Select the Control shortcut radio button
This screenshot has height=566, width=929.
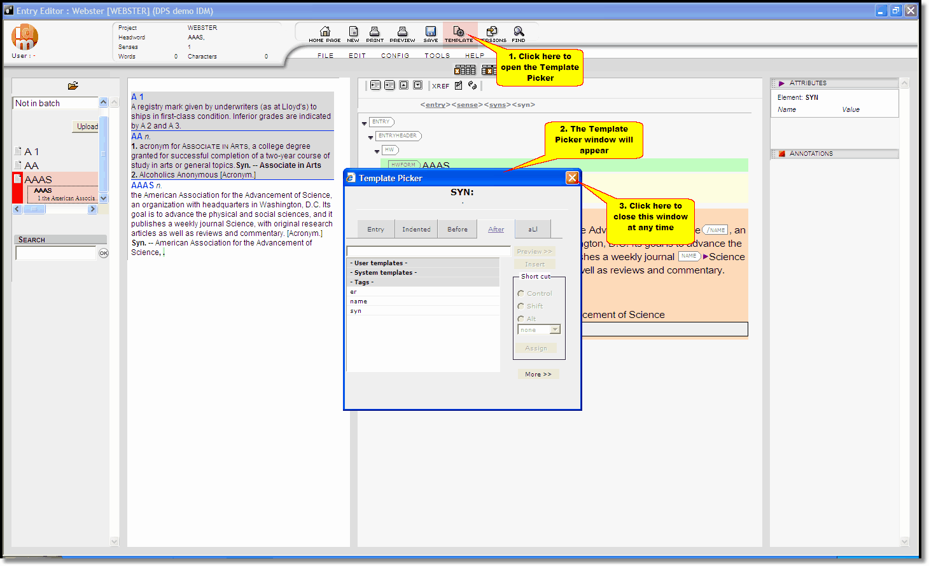tap(520, 293)
